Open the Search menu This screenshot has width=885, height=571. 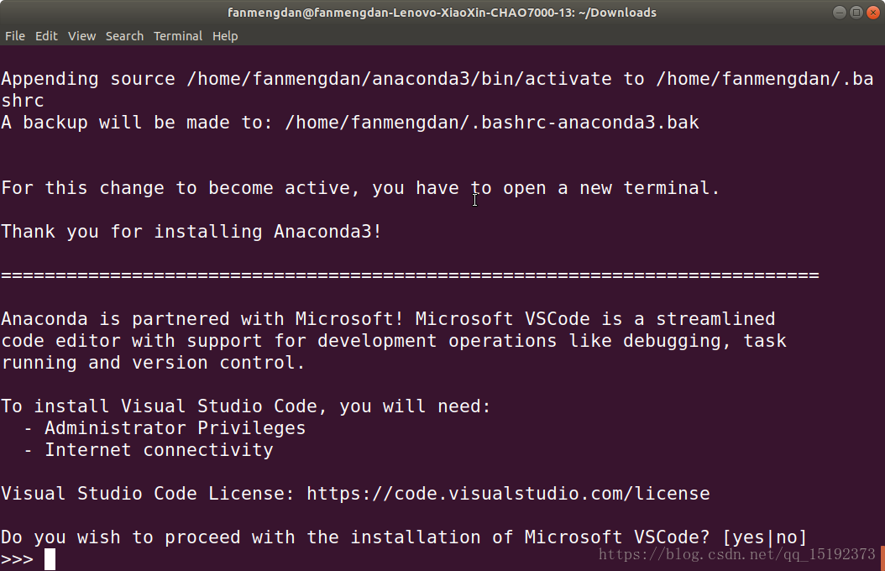124,36
